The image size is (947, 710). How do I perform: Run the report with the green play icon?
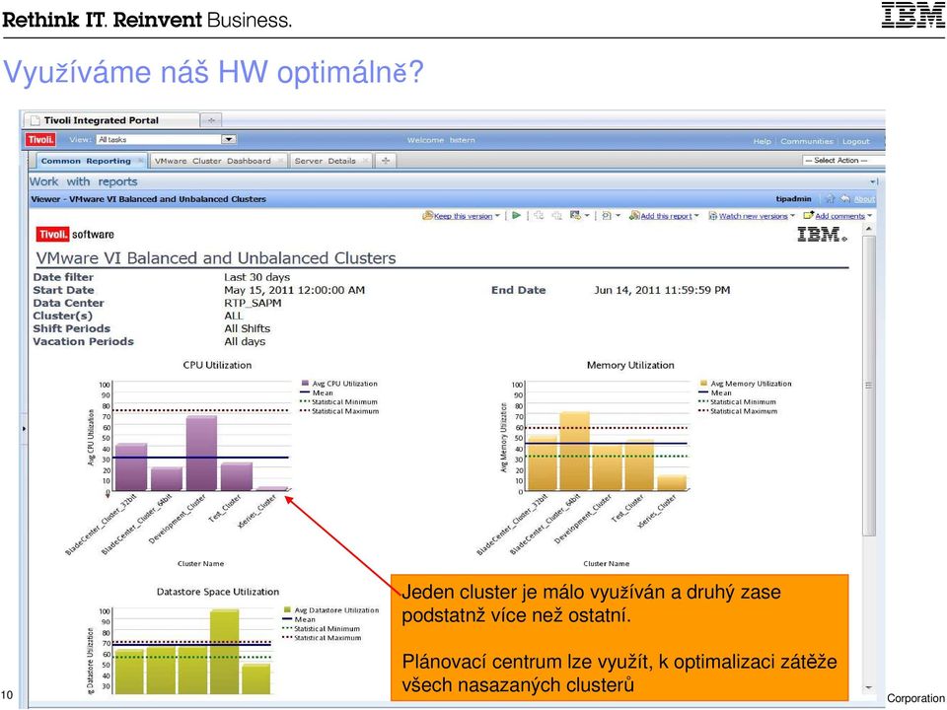pyautogui.click(x=516, y=216)
